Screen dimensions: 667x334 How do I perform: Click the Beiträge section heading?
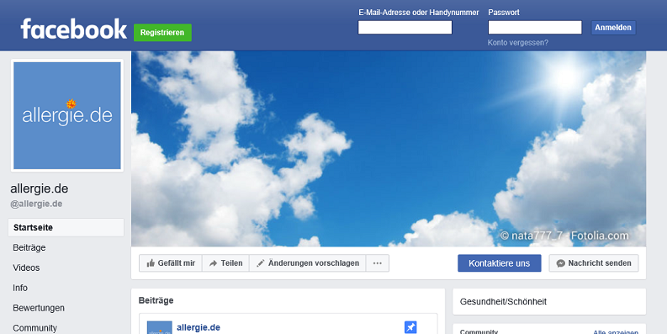(156, 300)
